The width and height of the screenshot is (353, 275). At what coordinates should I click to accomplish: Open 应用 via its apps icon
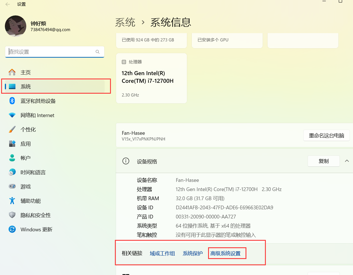12,144
